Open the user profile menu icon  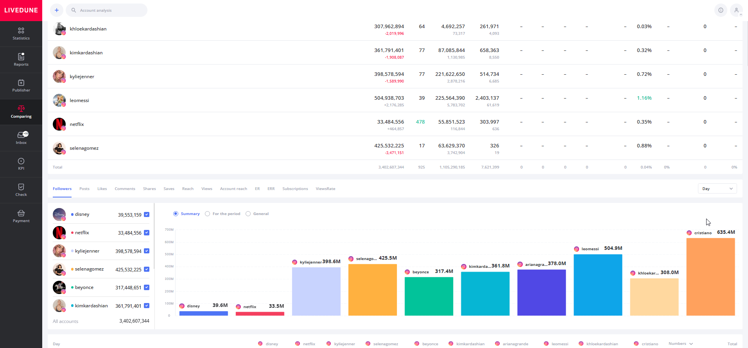click(x=736, y=10)
